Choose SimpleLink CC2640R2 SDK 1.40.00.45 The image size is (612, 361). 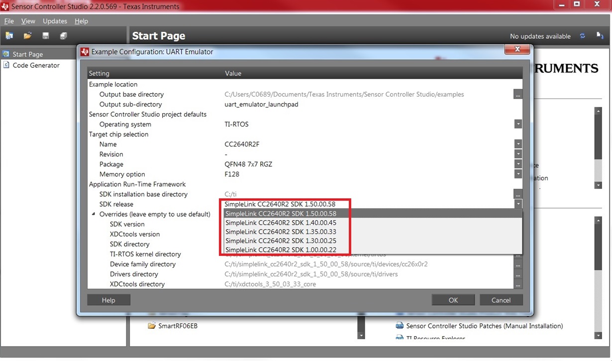click(373, 223)
